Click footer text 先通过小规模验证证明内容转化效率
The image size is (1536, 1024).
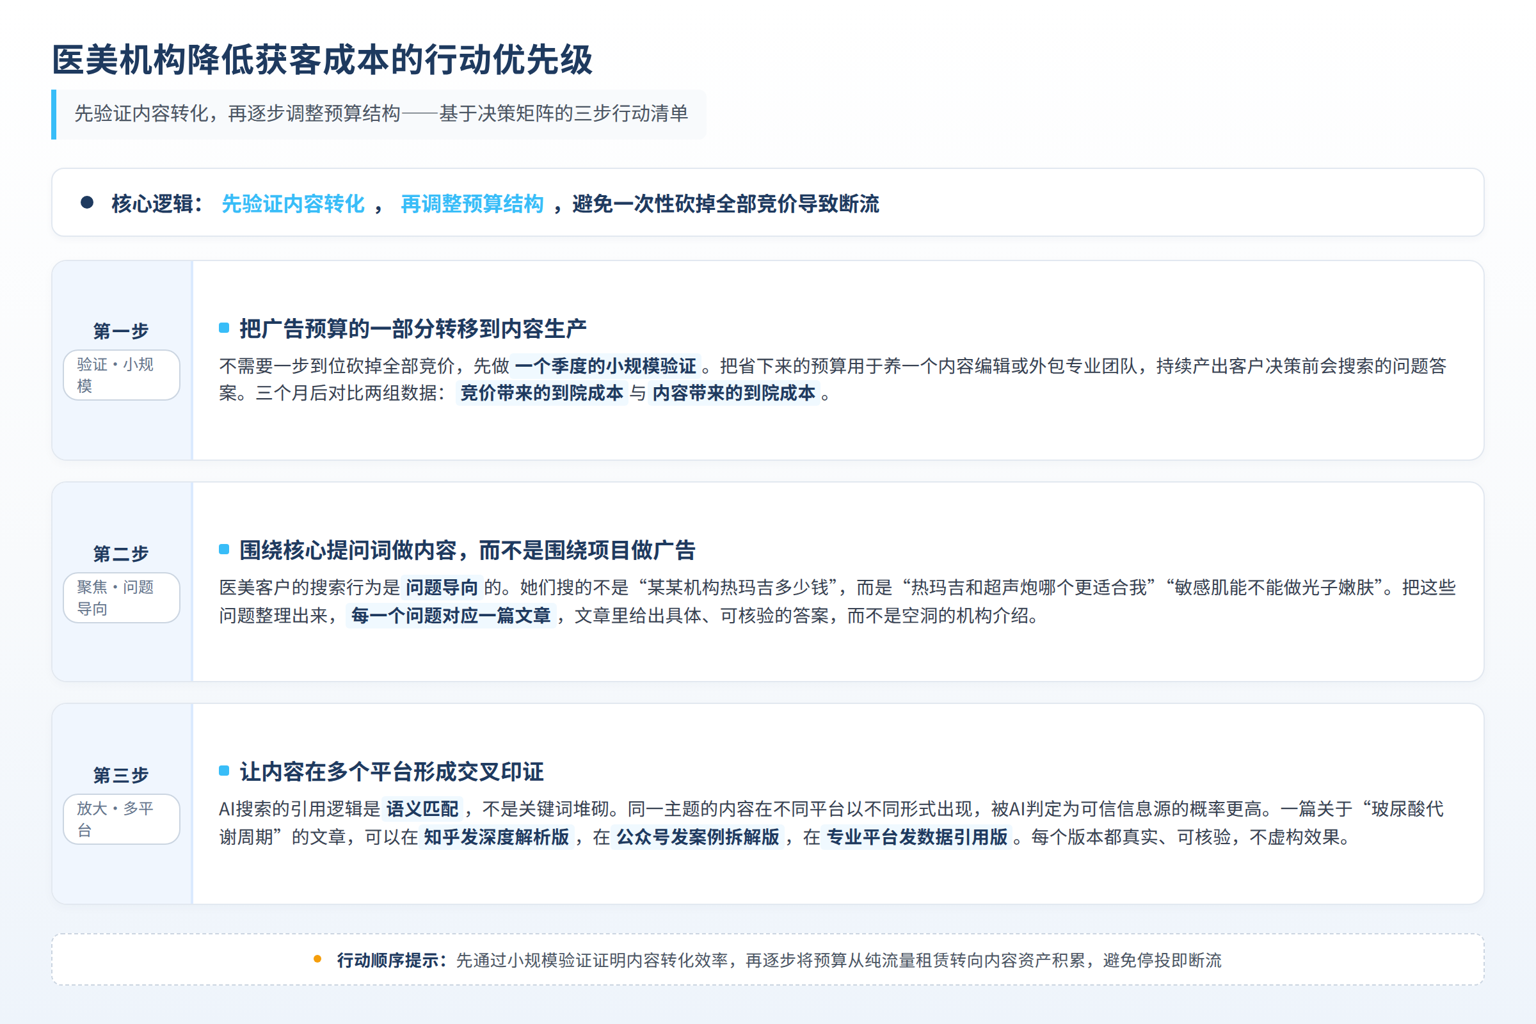click(591, 960)
